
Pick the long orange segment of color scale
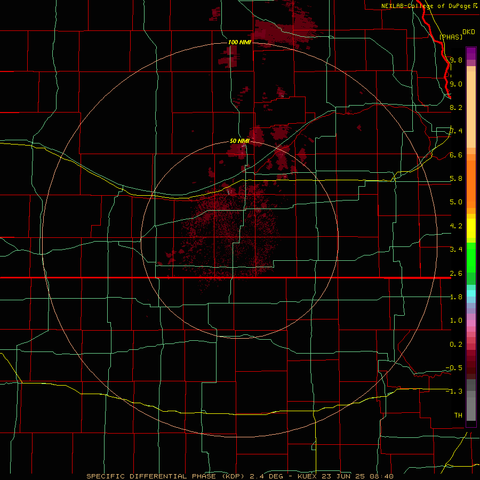[x=471, y=183]
